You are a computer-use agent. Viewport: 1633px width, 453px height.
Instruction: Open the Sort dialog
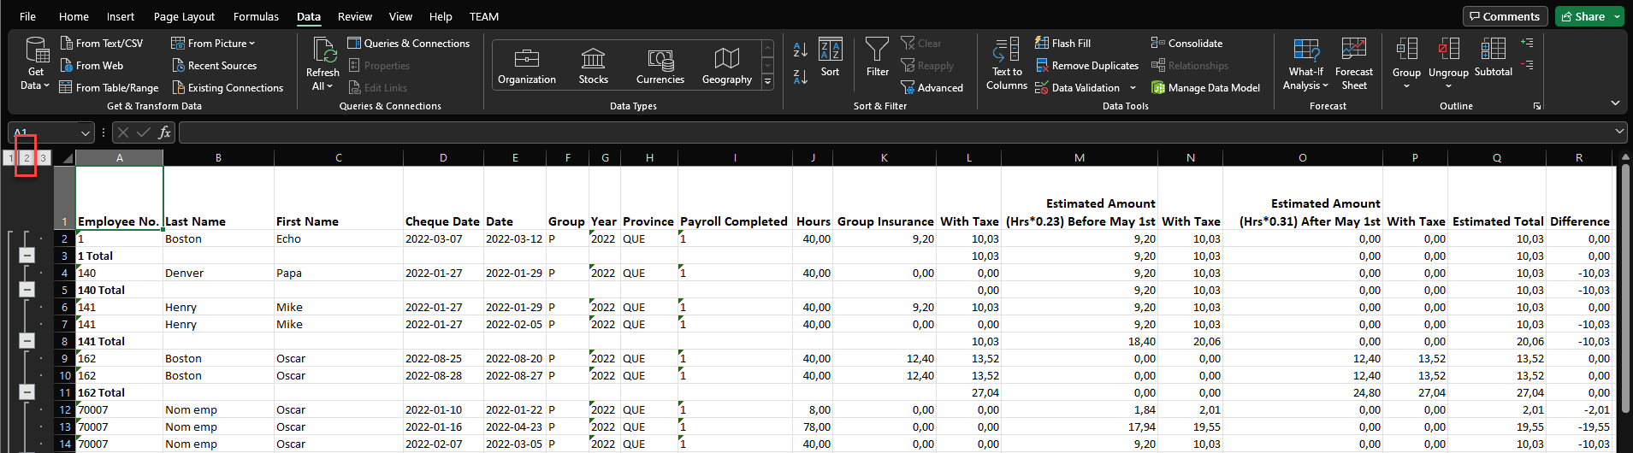click(830, 57)
